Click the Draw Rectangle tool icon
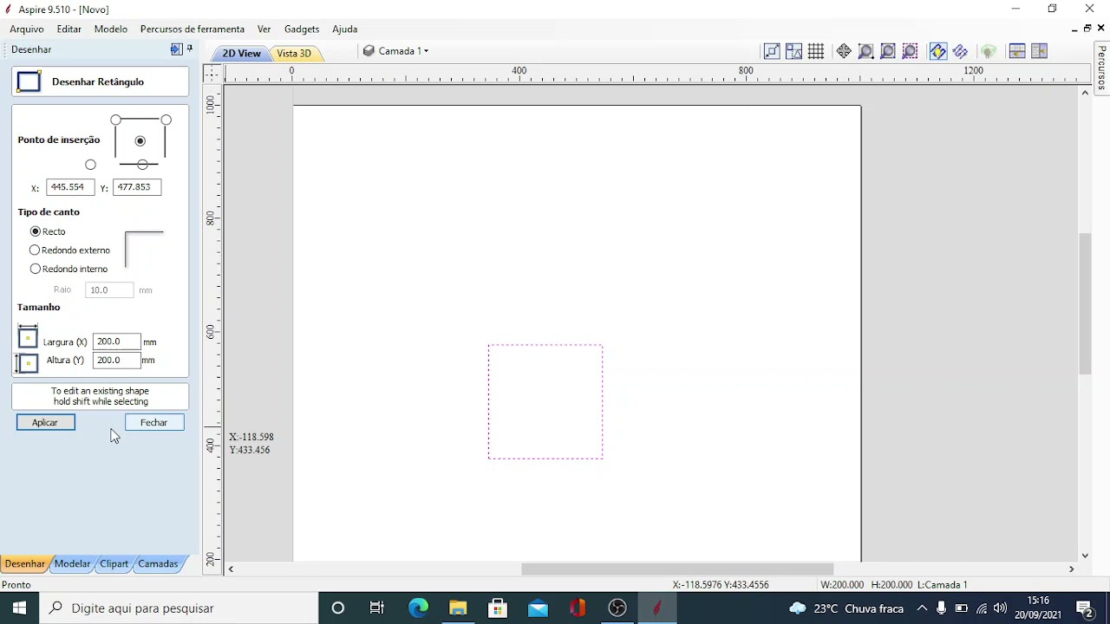Image resolution: width=1110 pixels, height=624 pixels. click(29, 82)
